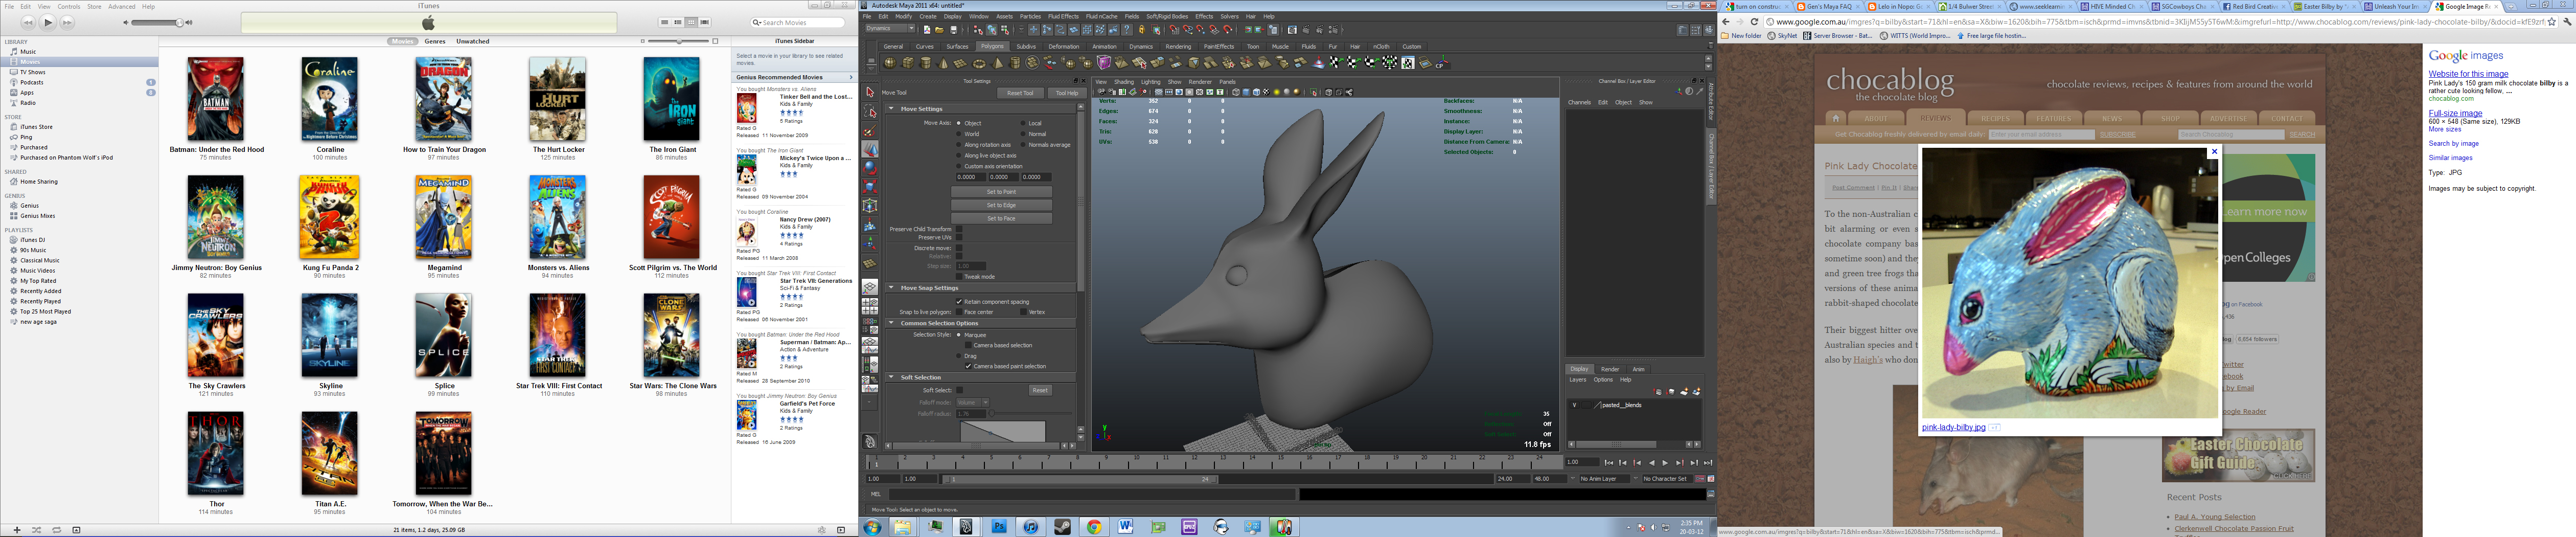
Task: Pick the Paint Selection tool in Maya
Action: 870,130
